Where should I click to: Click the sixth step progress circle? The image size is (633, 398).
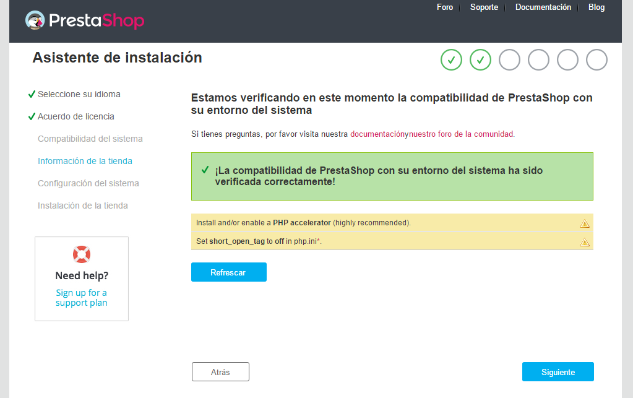[596, 60]
